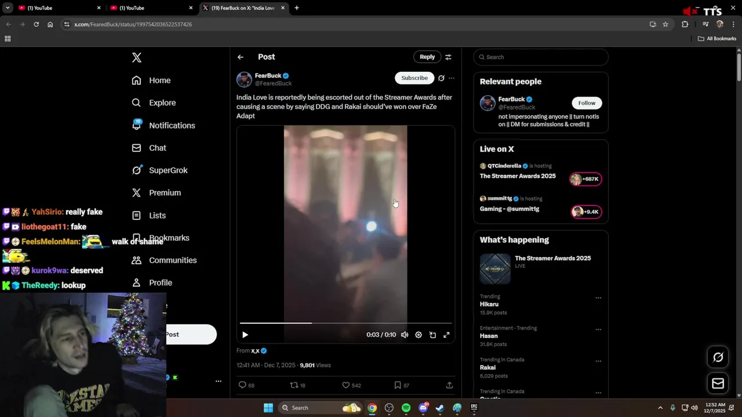Click the Profile person icon

136,283
